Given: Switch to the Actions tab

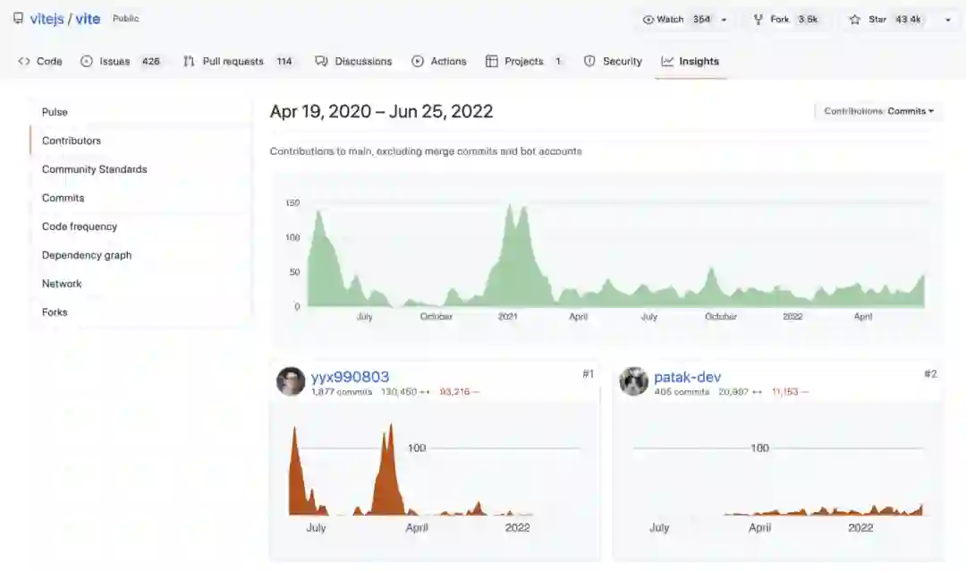Looking at the screenshot, I should [439, 61].
